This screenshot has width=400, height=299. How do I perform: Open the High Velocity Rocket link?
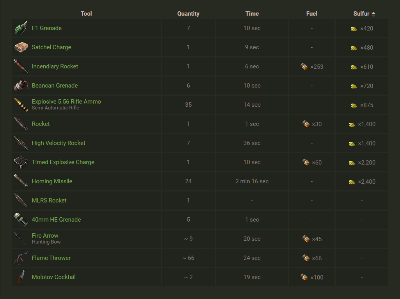tap(59, 143)
